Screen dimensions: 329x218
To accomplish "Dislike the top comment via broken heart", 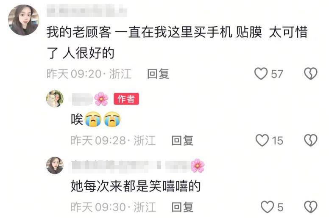I will pos(311,74).
